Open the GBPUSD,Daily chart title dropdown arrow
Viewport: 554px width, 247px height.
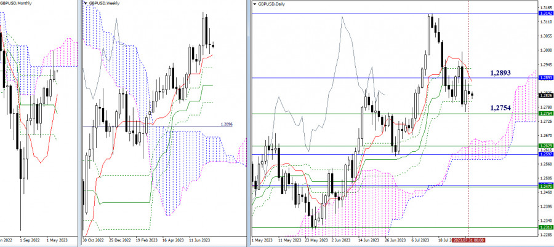(255, 4)
